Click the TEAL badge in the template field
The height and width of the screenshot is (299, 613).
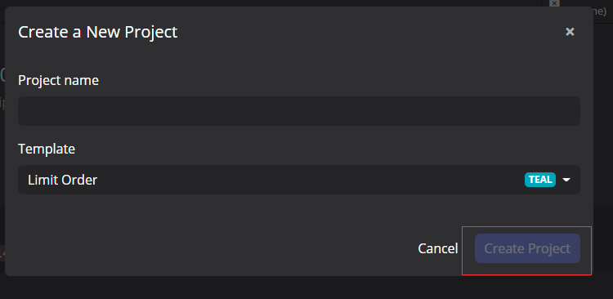(540, 180)
